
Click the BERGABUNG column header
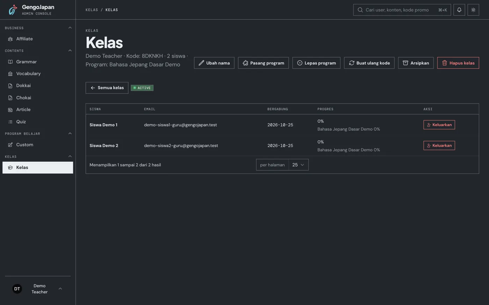pos(278,109)
